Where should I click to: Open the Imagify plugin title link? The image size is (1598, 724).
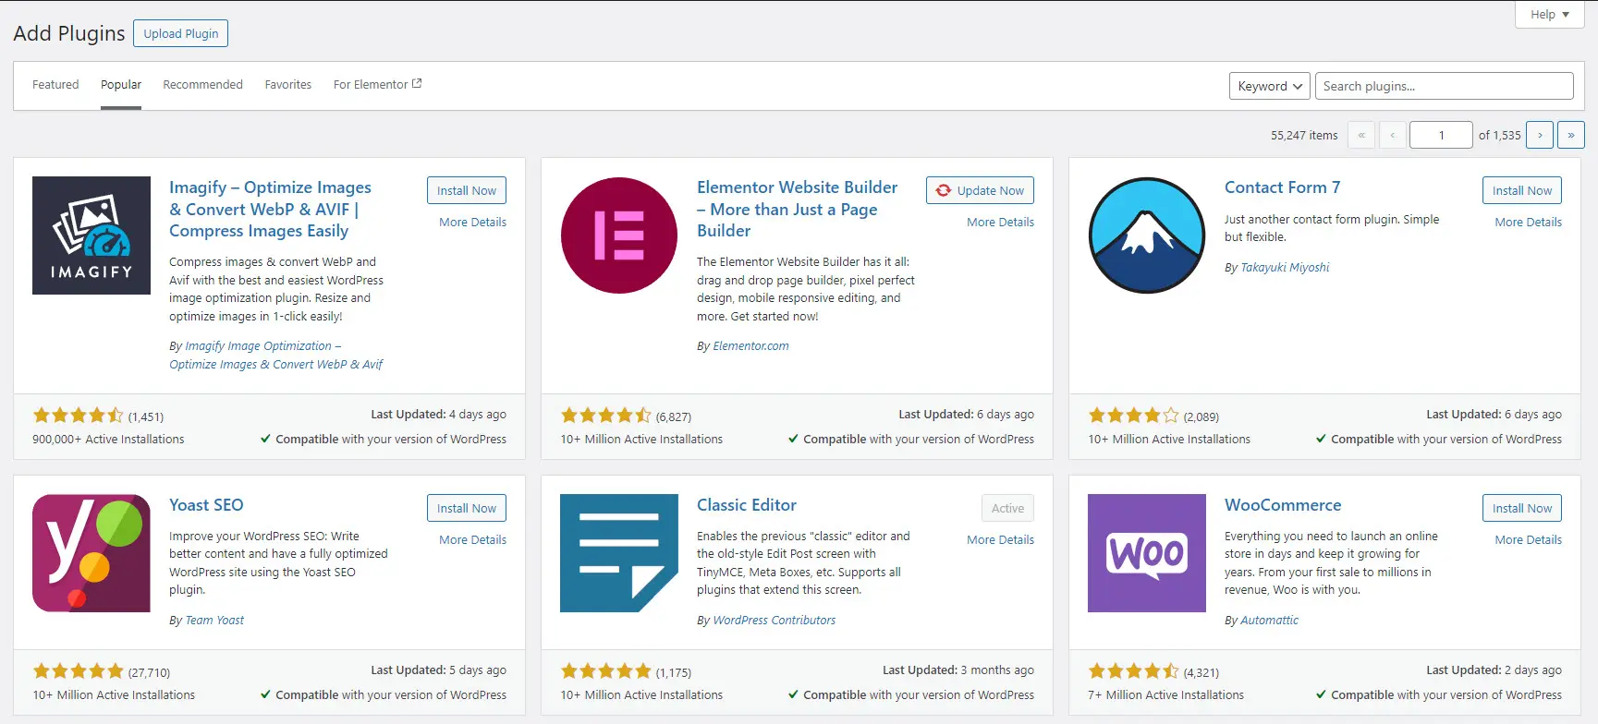pyautogui.click(x=270, y=209)
